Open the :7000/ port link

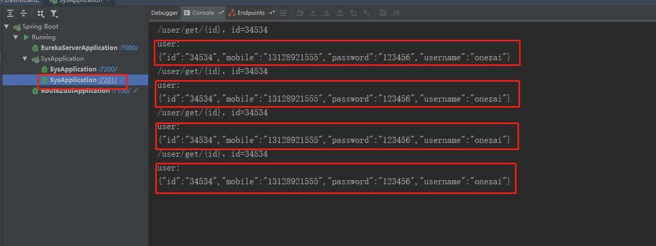coord(128,48)
